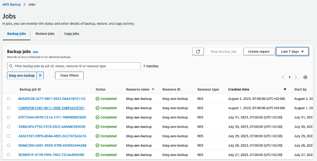Open table preferences gear icon
This screenshot has height=161, width=317.
(305, 77)
